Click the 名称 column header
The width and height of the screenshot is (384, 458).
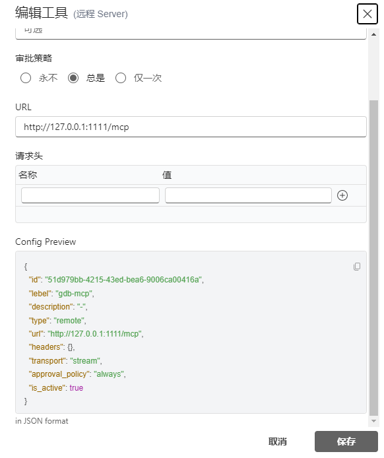[28, 175]
